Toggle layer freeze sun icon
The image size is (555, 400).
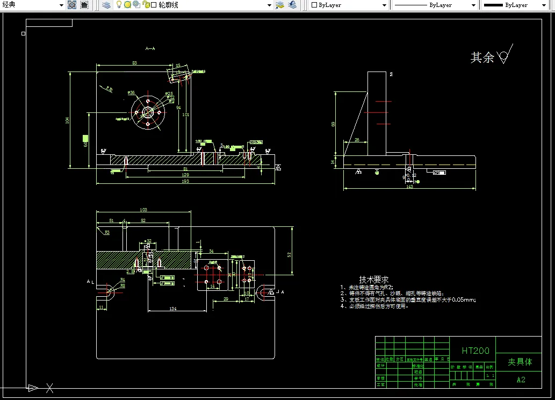point(127,5)
